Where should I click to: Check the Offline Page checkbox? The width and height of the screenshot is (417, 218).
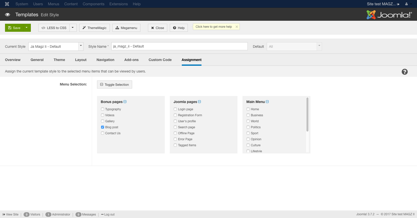[x=175, y=133]
